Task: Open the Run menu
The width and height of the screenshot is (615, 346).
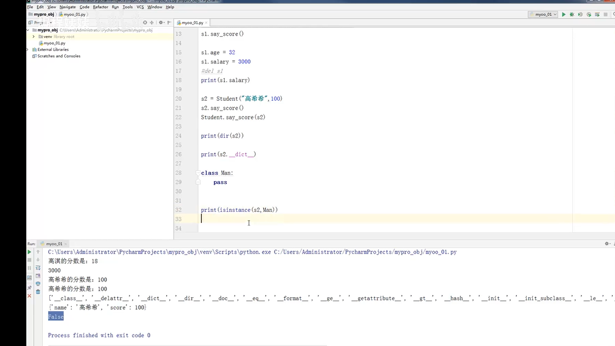Action: pos(115,7)
